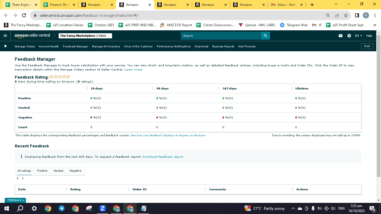Viewport: 381px width, 214px height.
Task: Open the EN language dropdown
Action: 358,36
